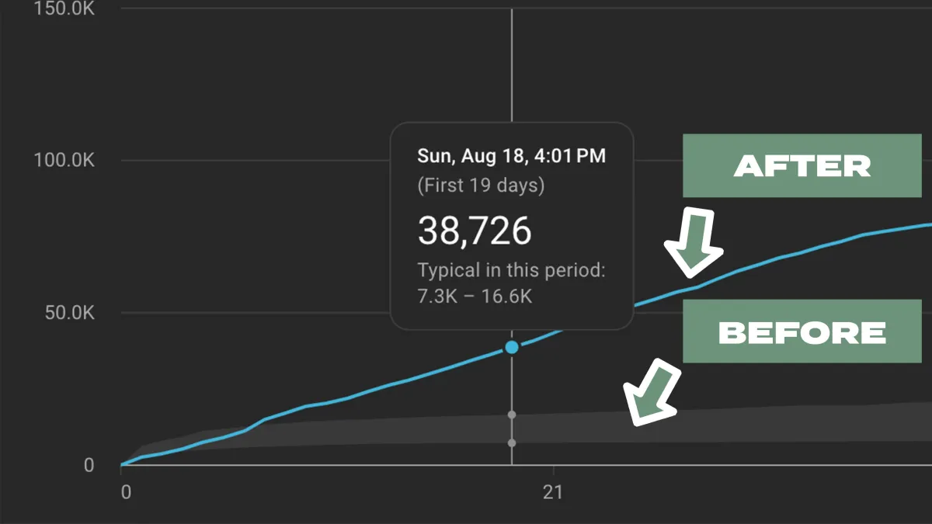Click the 0 label on the x-axis
This screenshot has width=932, height=524.
[125, 491]
